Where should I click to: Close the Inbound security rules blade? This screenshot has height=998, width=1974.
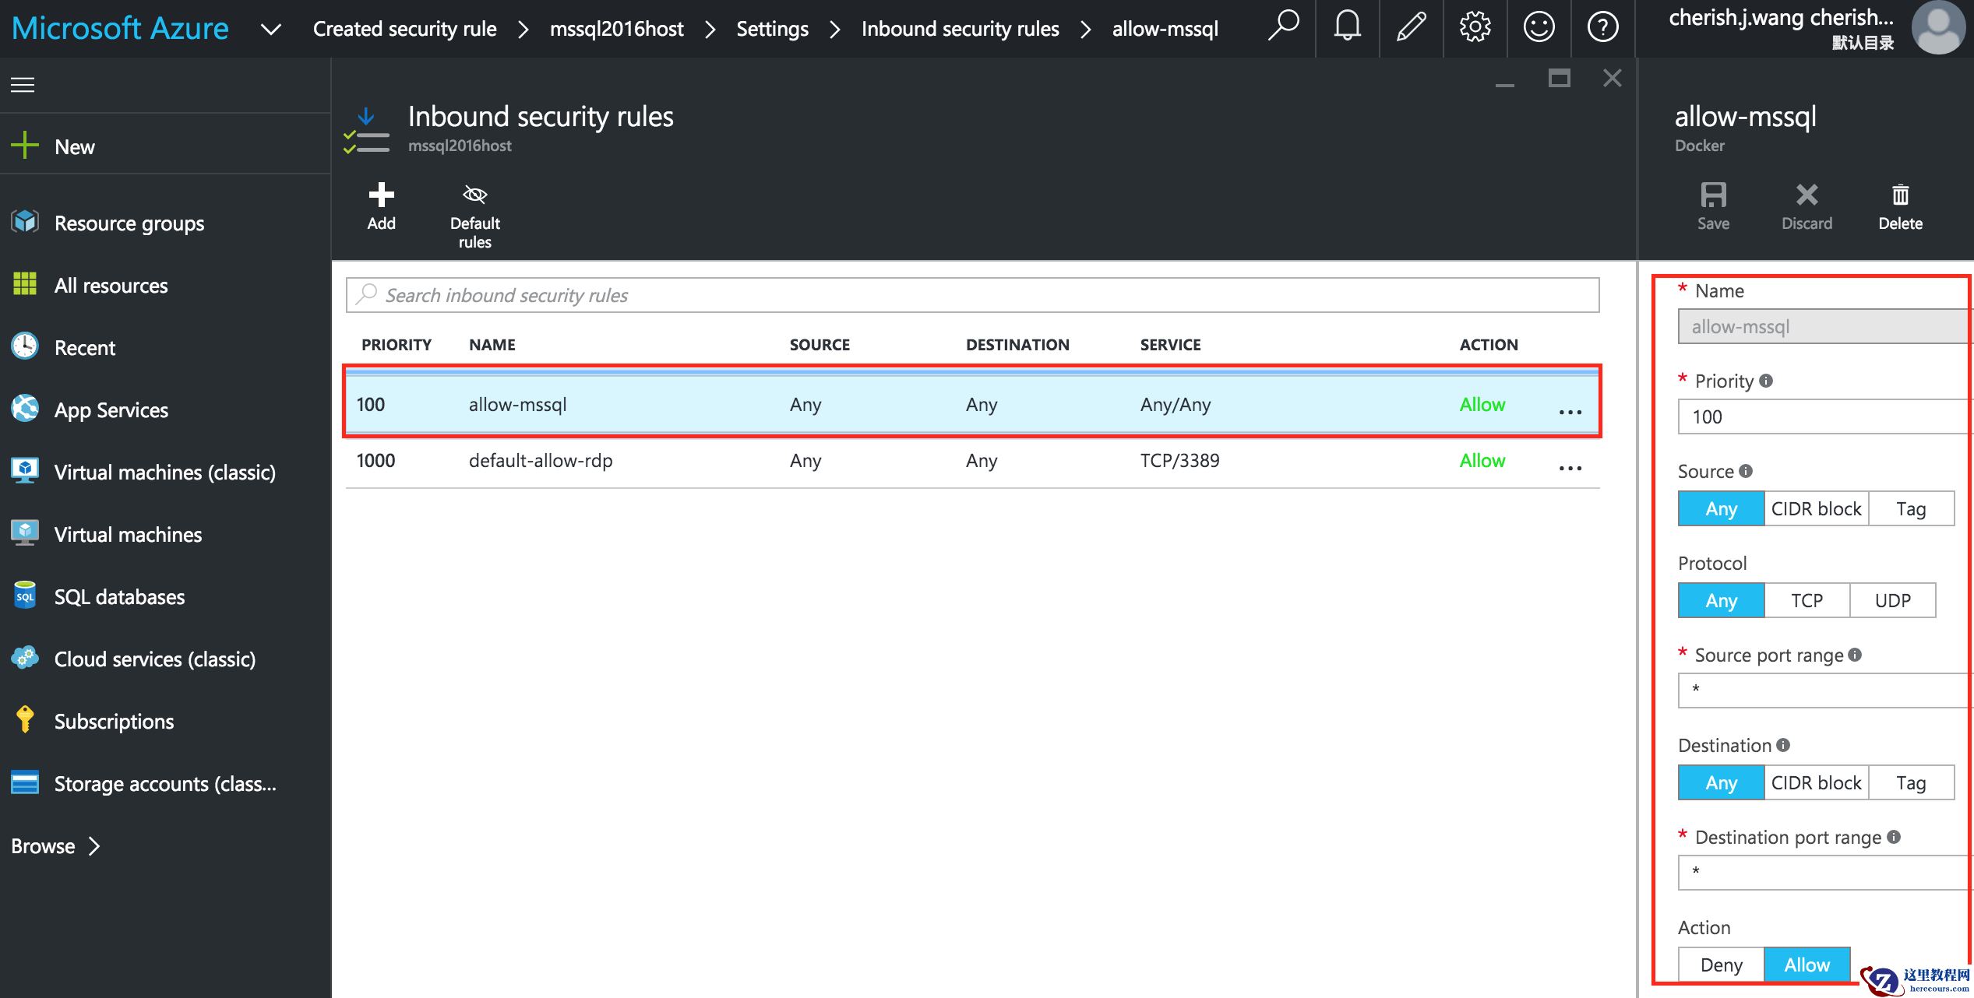[1612, 78]
